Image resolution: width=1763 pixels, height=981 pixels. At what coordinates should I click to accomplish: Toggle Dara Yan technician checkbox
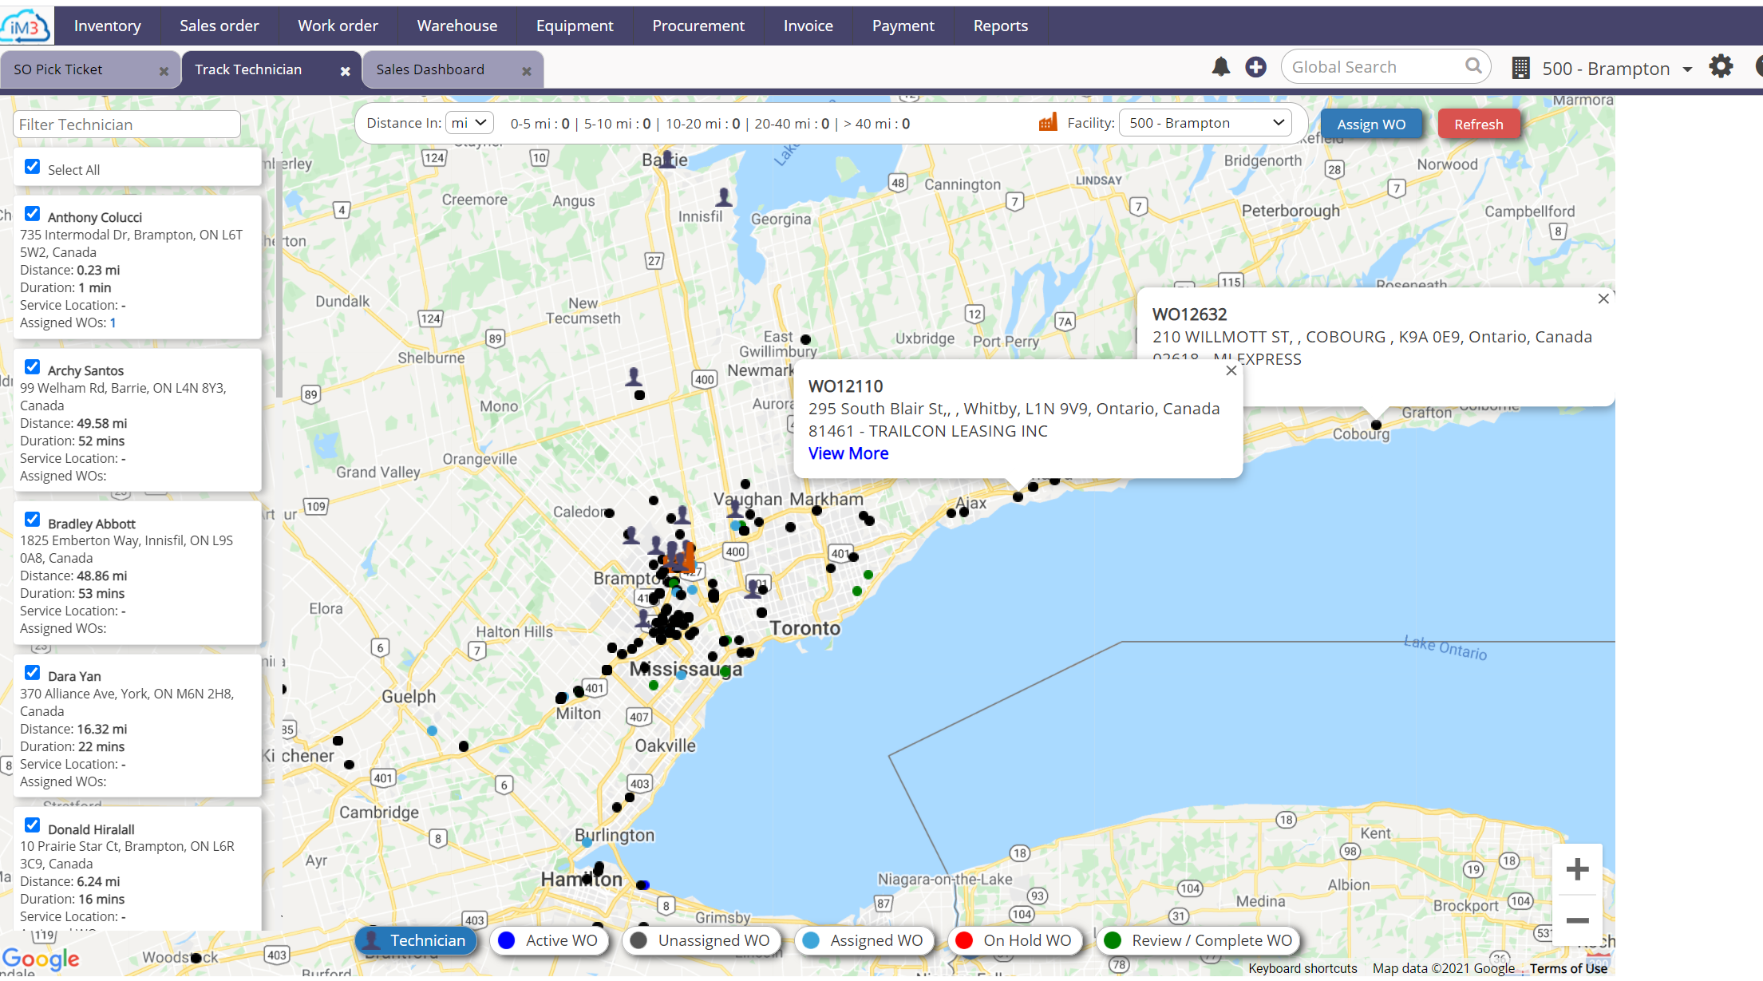click(x=33, y=673)
